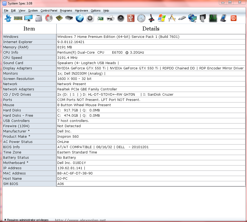247x222 pixels.
Task: Select the MAC address B8-AC-6F-D7-38-90
Action: coord(75,173)
